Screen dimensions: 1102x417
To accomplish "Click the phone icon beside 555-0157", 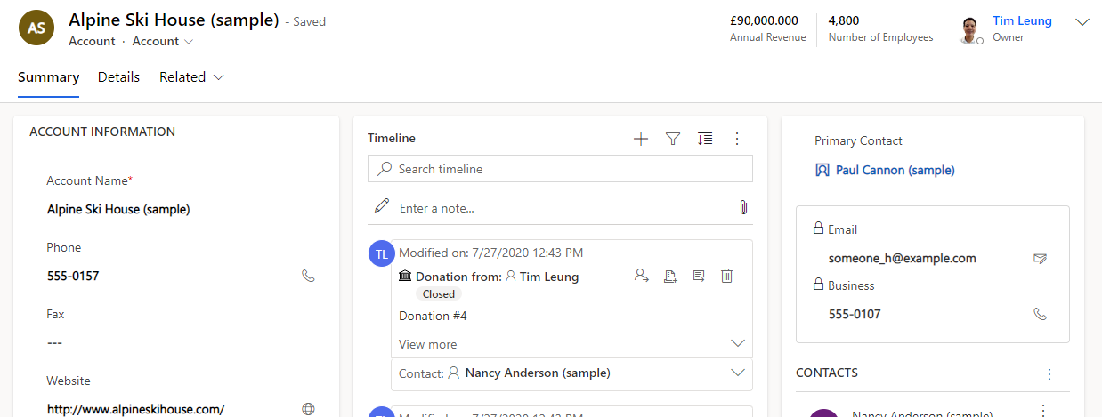I will 309,276.
